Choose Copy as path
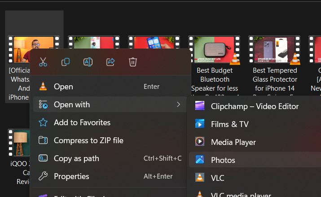321x197 pixels. (110, 158)
